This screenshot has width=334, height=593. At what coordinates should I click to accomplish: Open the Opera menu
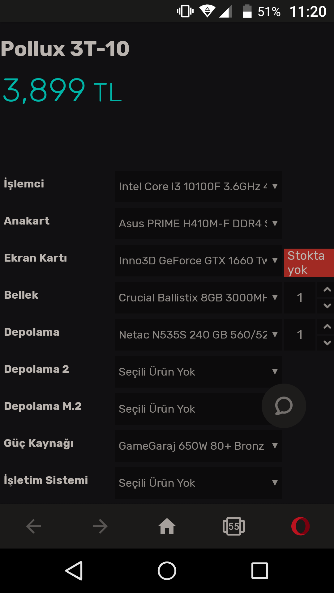300,526
